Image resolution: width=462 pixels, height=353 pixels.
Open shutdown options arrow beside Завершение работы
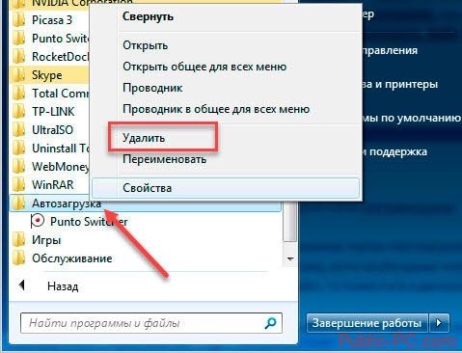439,323
